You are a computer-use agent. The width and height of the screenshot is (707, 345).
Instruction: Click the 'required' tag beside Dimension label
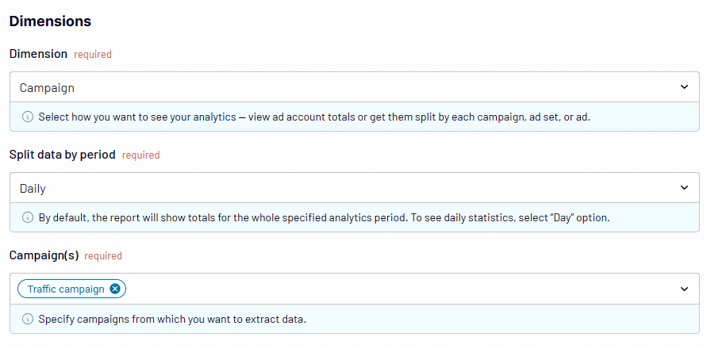coord(93,55)
